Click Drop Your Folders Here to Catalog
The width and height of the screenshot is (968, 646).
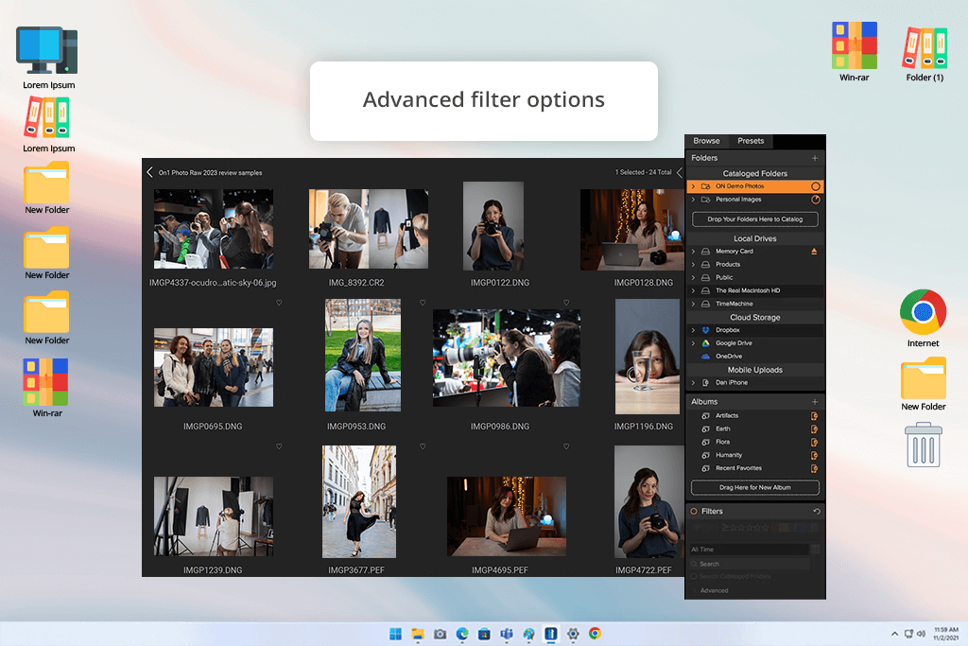[x=755, y=219]
